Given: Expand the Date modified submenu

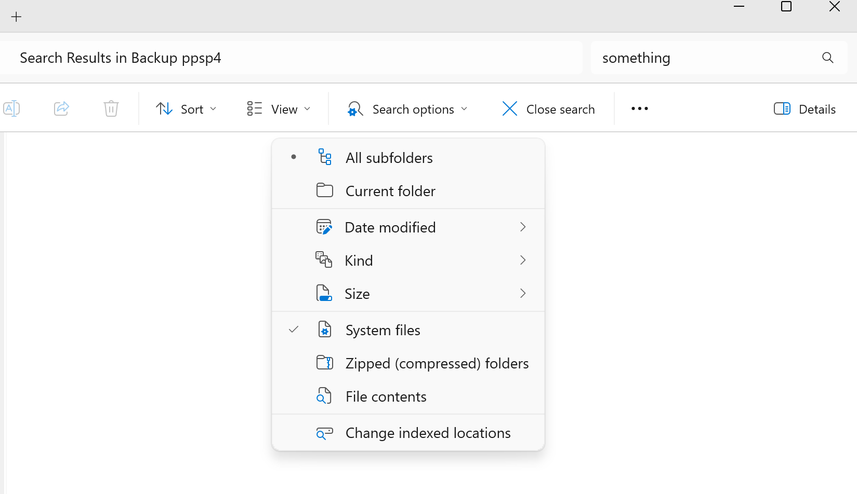Looking at the screenshot, I should click(x=408, y=227).
